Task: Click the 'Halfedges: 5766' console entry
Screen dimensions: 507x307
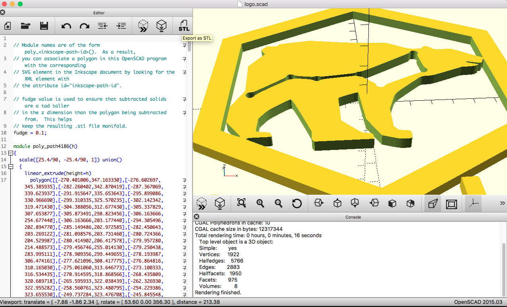Action: tap(221, 261)
